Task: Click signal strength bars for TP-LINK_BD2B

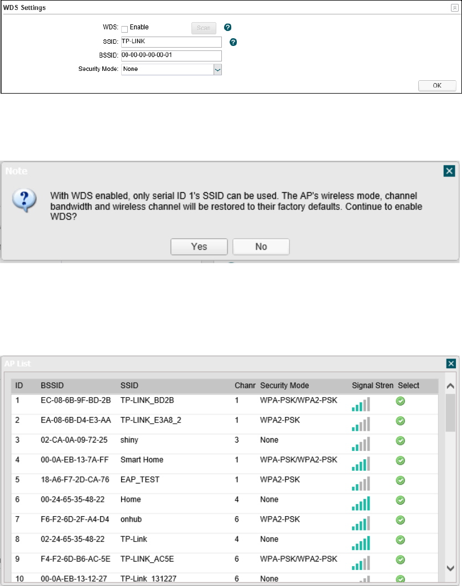Action: (x=361, y=404)
